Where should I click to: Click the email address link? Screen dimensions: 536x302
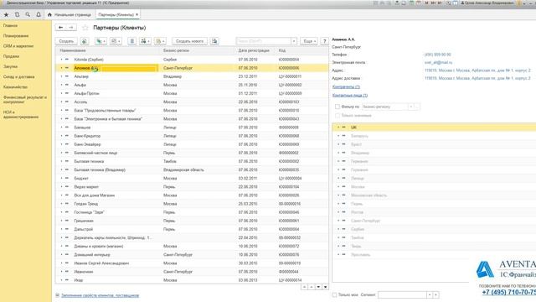438,63
